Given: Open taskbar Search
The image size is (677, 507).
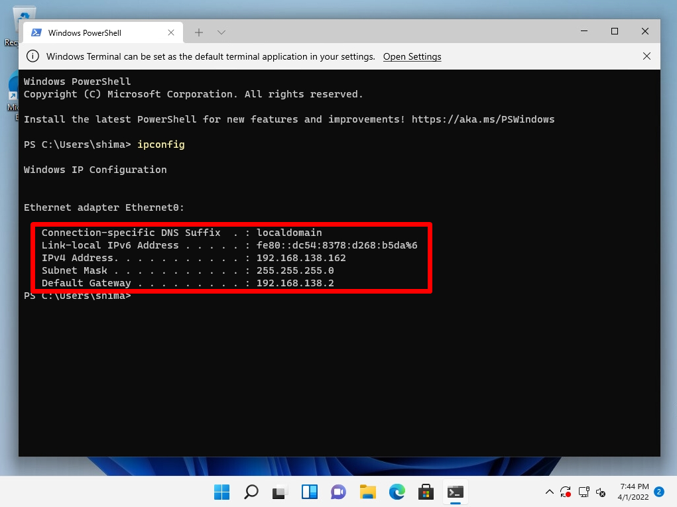Looking at the screenshot, I should click(251, 492).
